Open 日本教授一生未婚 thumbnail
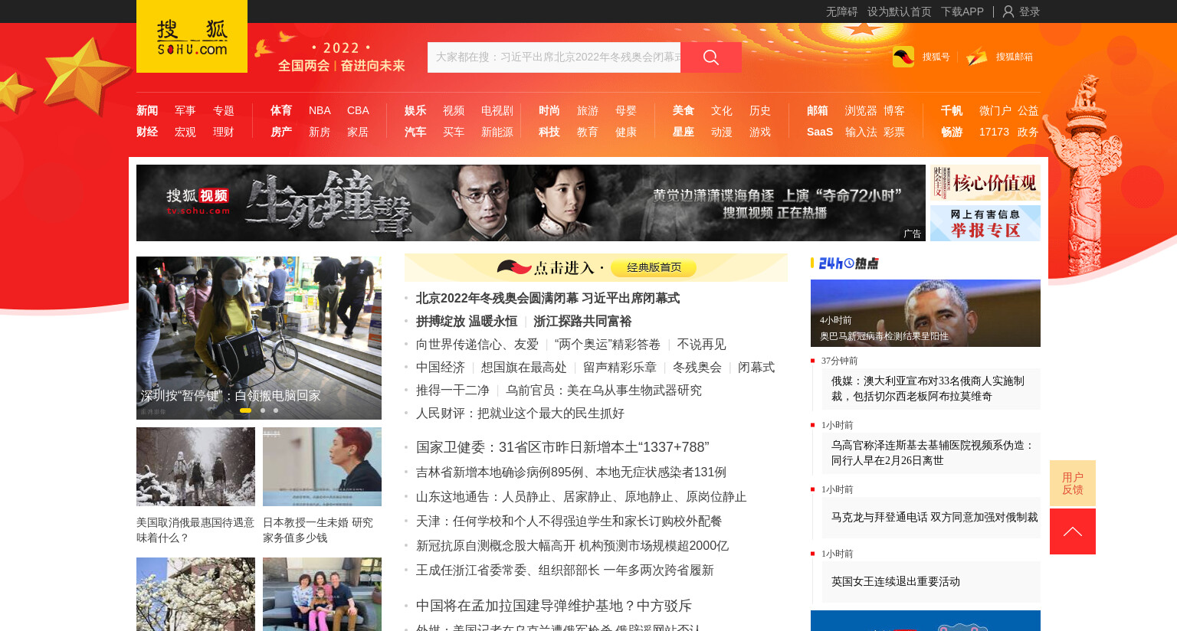This screenshot has height=631, width=1177. [322, 466]
